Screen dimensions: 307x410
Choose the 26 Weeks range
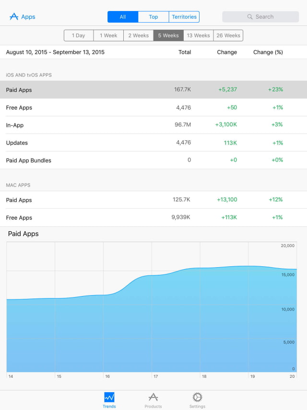tap(228, 36)
